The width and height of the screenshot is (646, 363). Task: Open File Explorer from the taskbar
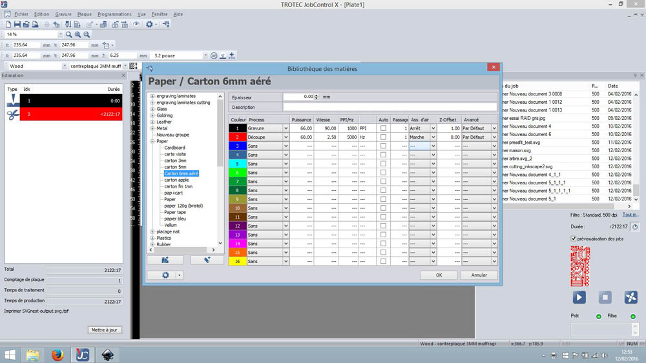(x=32, y=355)
